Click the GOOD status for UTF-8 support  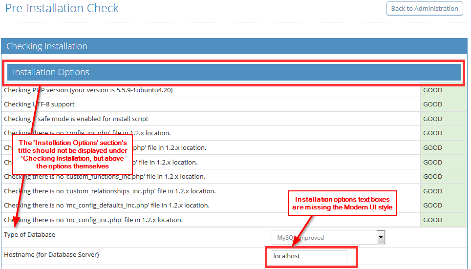pos(432,104)
